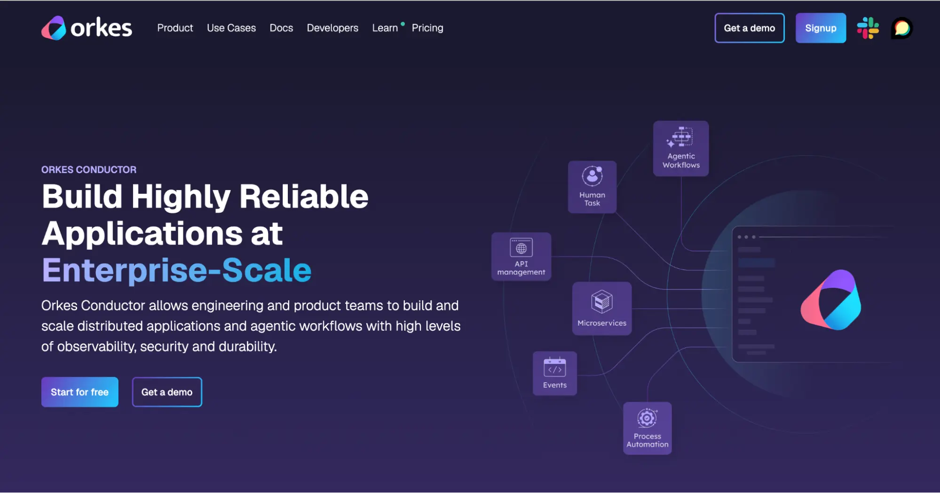Click the Start for free button
The width and height of the screenshot is (940, 493).
point(80,392)
